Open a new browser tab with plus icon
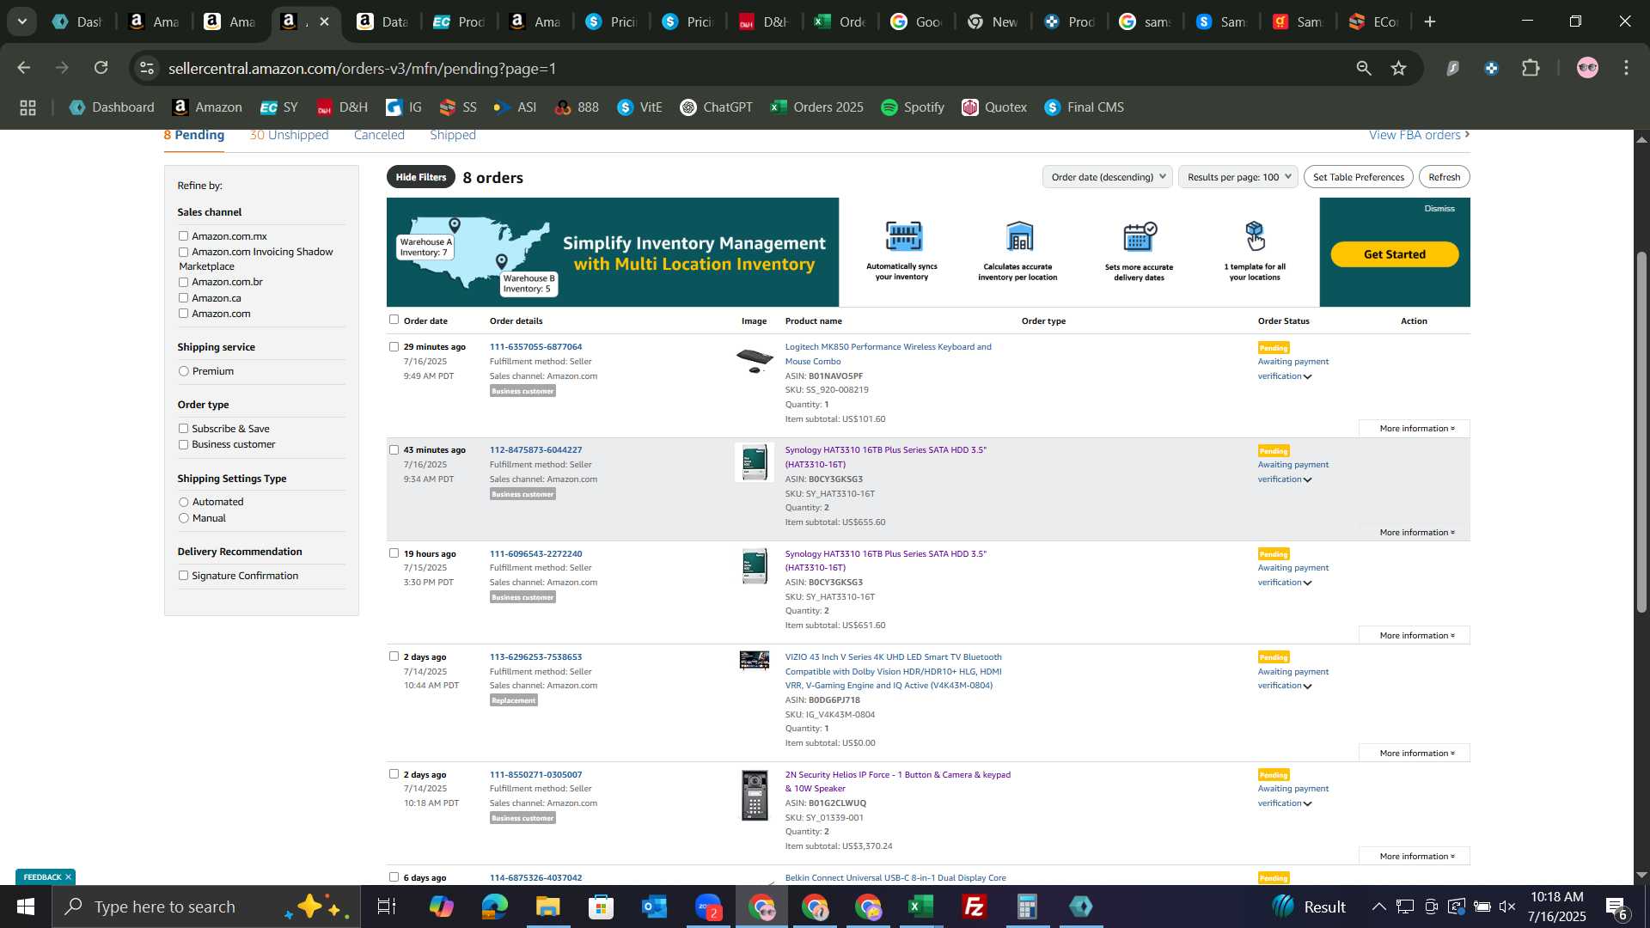The image size is (1650, 928). click(1430, 21)
